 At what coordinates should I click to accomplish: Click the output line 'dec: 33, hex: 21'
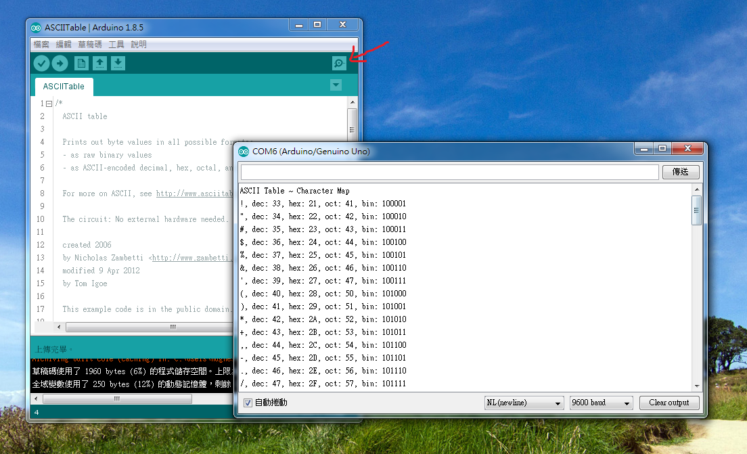point(323,204)
